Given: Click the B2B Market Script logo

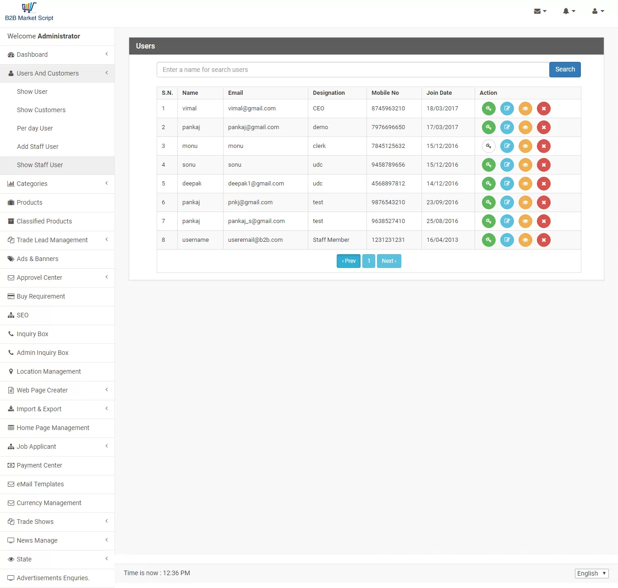Looking at the screenshot, I should pyautogui.click(x=29, y=12).
